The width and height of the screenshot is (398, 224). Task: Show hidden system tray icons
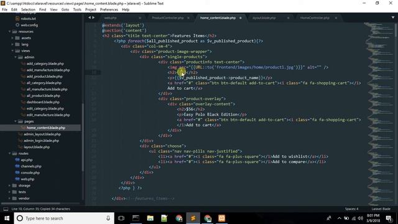(x=339, y=218)
